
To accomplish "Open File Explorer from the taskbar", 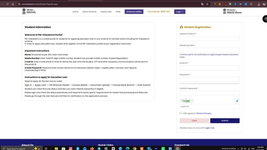I will pos(56,148).
